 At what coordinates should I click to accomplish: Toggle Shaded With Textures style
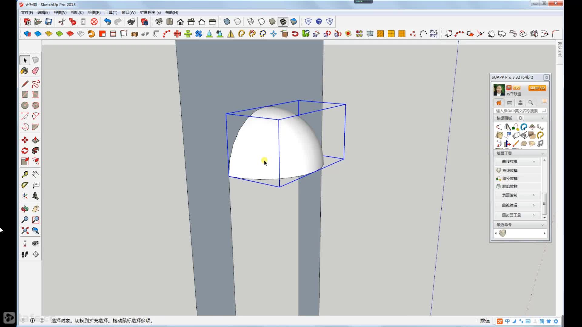283,21
